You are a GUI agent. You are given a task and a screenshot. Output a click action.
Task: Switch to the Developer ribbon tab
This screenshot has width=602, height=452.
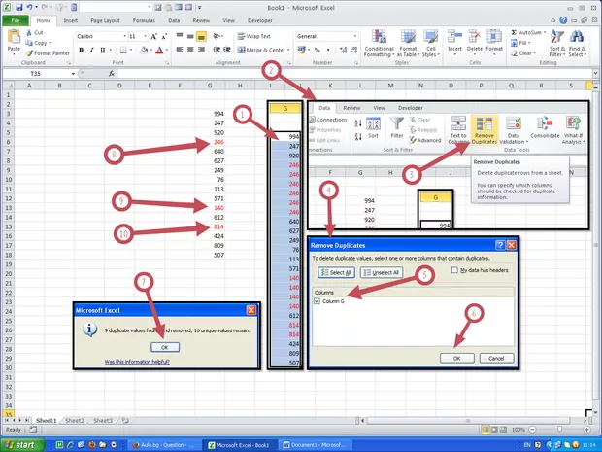(260, 20)
